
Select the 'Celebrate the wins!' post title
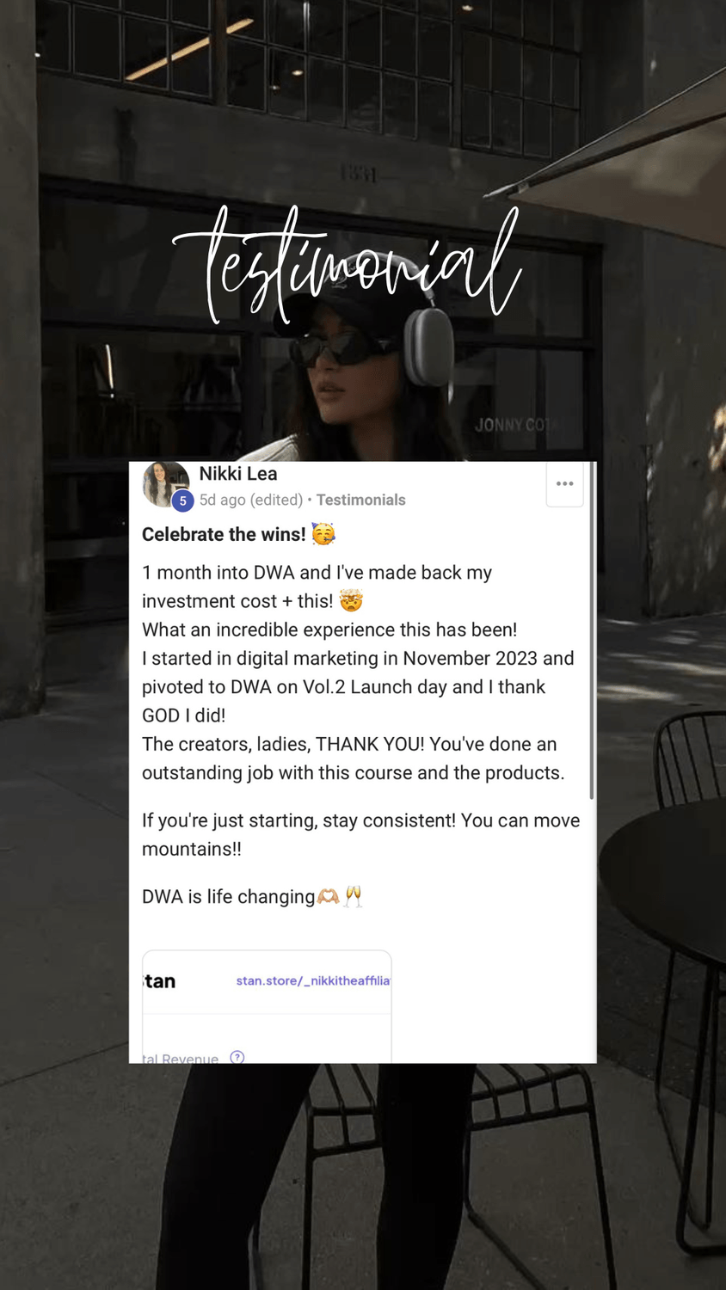click(x=224, y=534)
